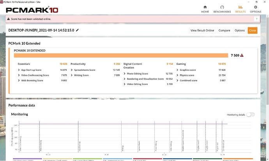This screenshot has width=269, height=161.
Task: Click the Productivity score 9 286
Action: point(117,64)
